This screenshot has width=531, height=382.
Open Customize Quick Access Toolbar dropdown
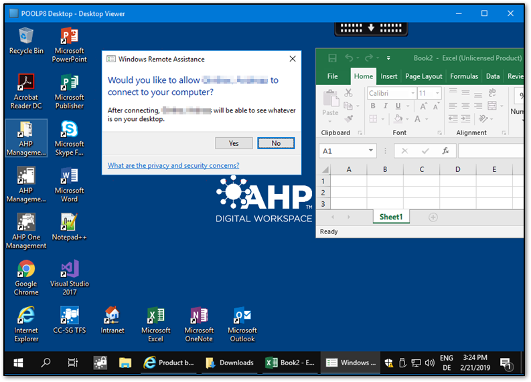click(388, 58)
